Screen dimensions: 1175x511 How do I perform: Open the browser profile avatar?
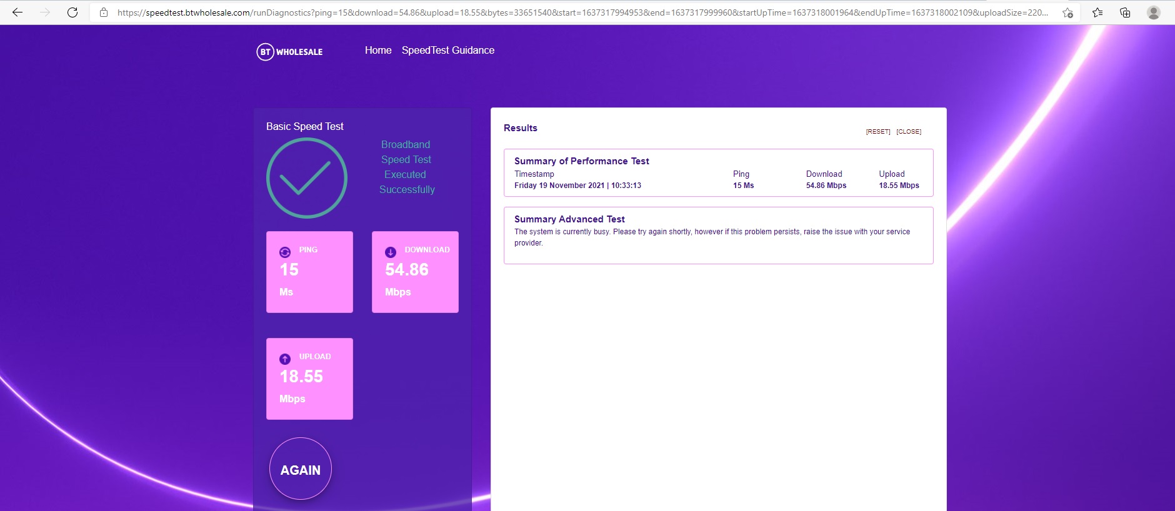pyautogui.click(x=1154, y=12)
